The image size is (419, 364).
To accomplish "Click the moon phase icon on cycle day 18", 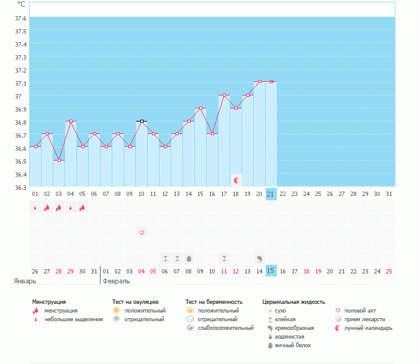I will pyautogui.click(x=236, y=180).
